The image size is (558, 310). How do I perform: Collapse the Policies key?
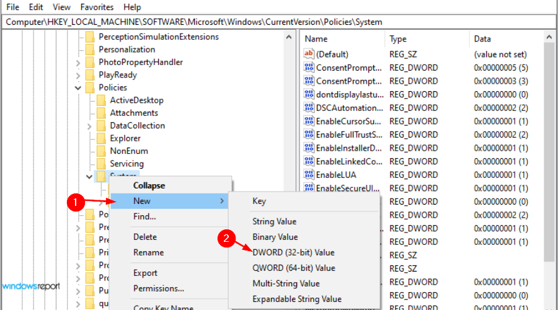78,88
